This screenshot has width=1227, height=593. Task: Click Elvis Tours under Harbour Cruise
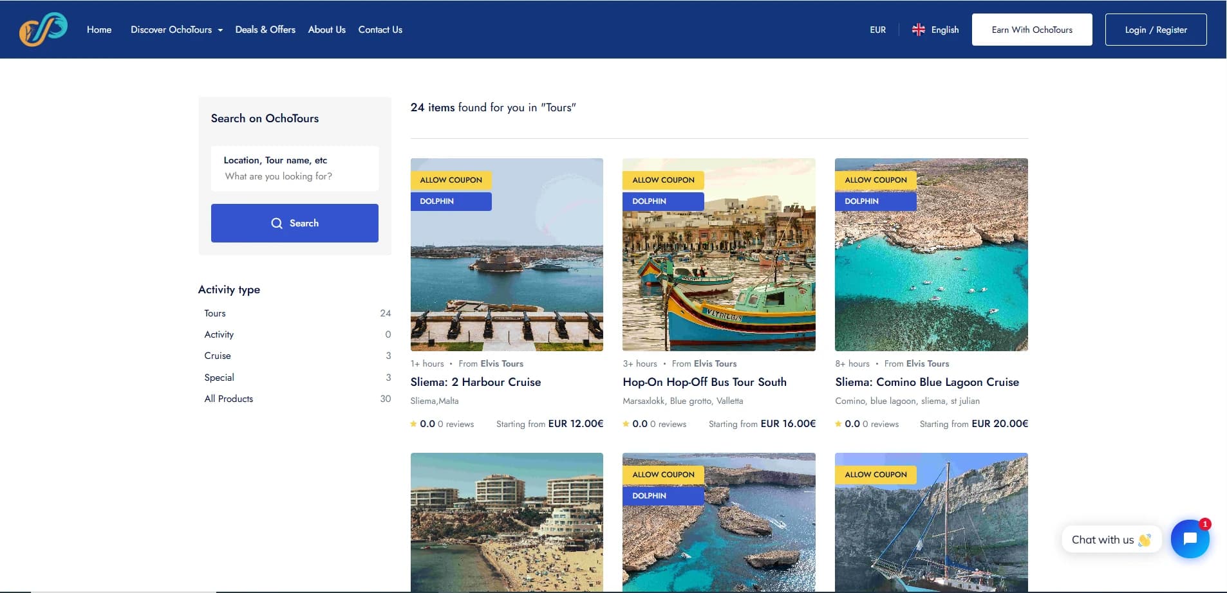(501, 363)
